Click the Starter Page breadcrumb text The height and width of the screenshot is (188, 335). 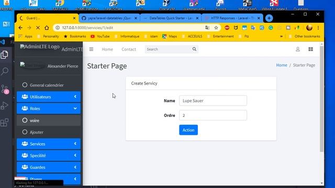click(x=304, y=65)
